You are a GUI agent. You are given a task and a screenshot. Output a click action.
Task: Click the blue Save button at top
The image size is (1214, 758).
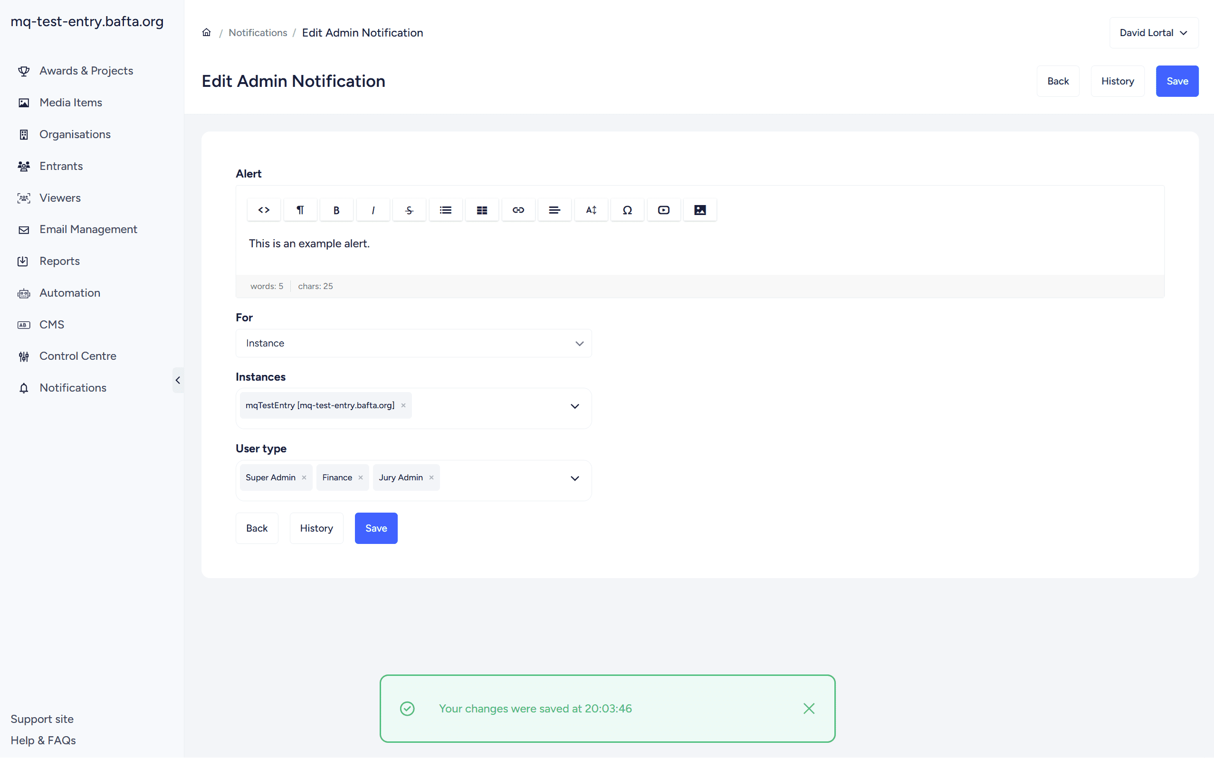1176,81
